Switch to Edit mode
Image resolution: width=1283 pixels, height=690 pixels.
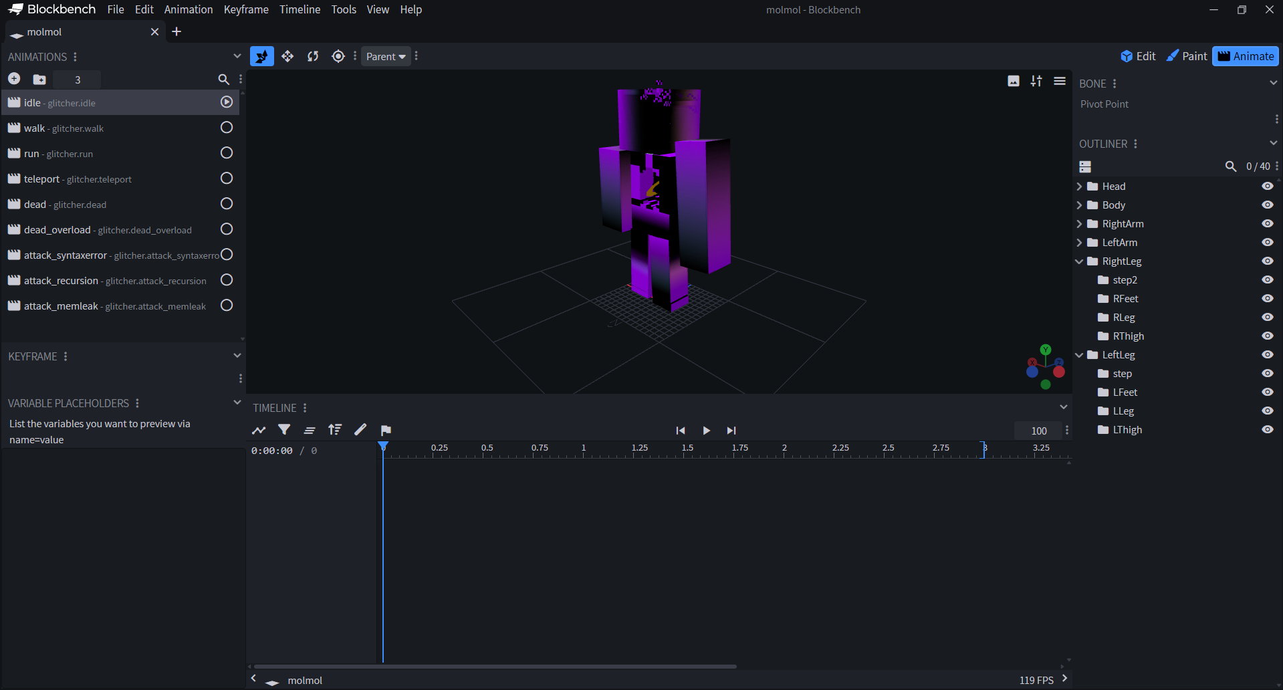pyautogui.click(x=1138, y=56)
